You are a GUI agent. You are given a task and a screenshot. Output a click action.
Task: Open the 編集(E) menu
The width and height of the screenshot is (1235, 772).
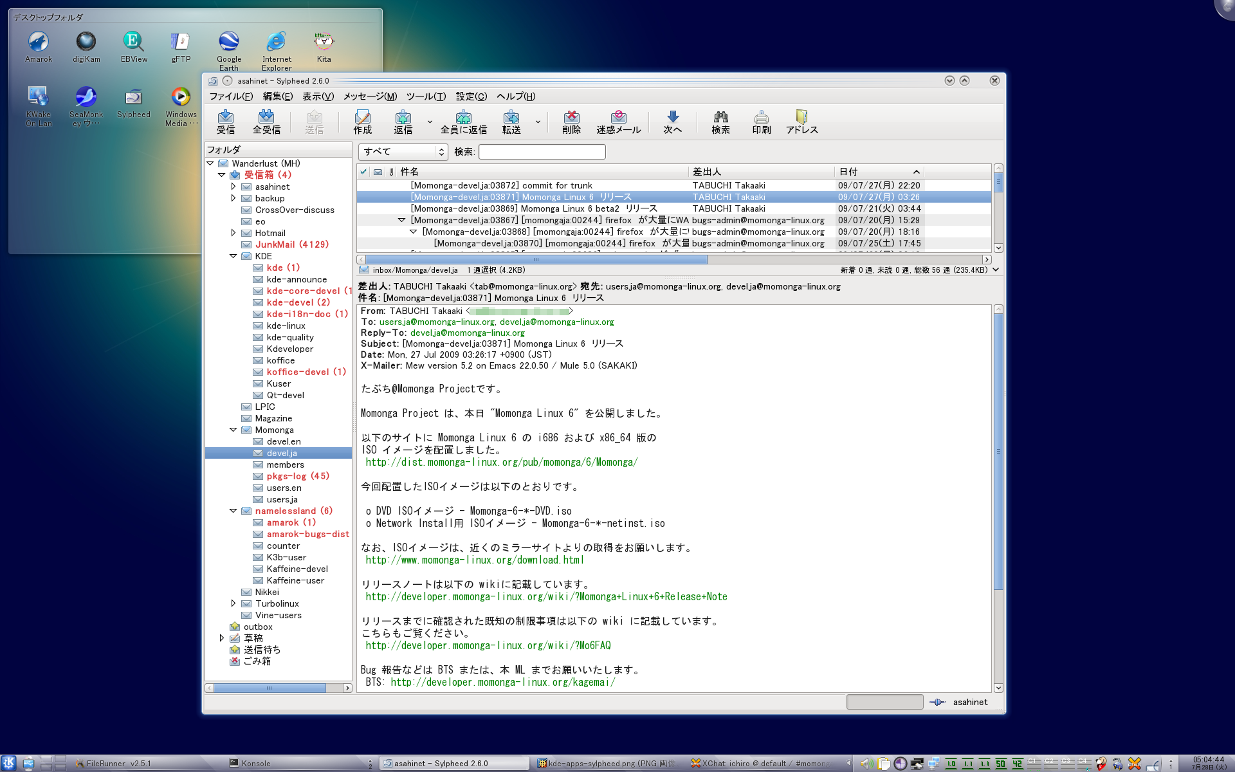point(278,96)
